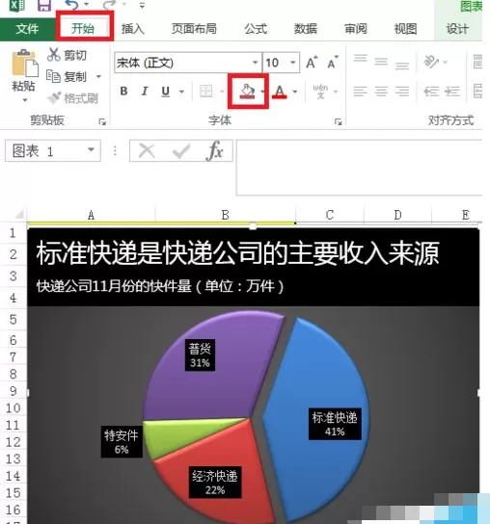The image size is (490, 524).
Task: Open the font color palette arrow
Action: 295,92
